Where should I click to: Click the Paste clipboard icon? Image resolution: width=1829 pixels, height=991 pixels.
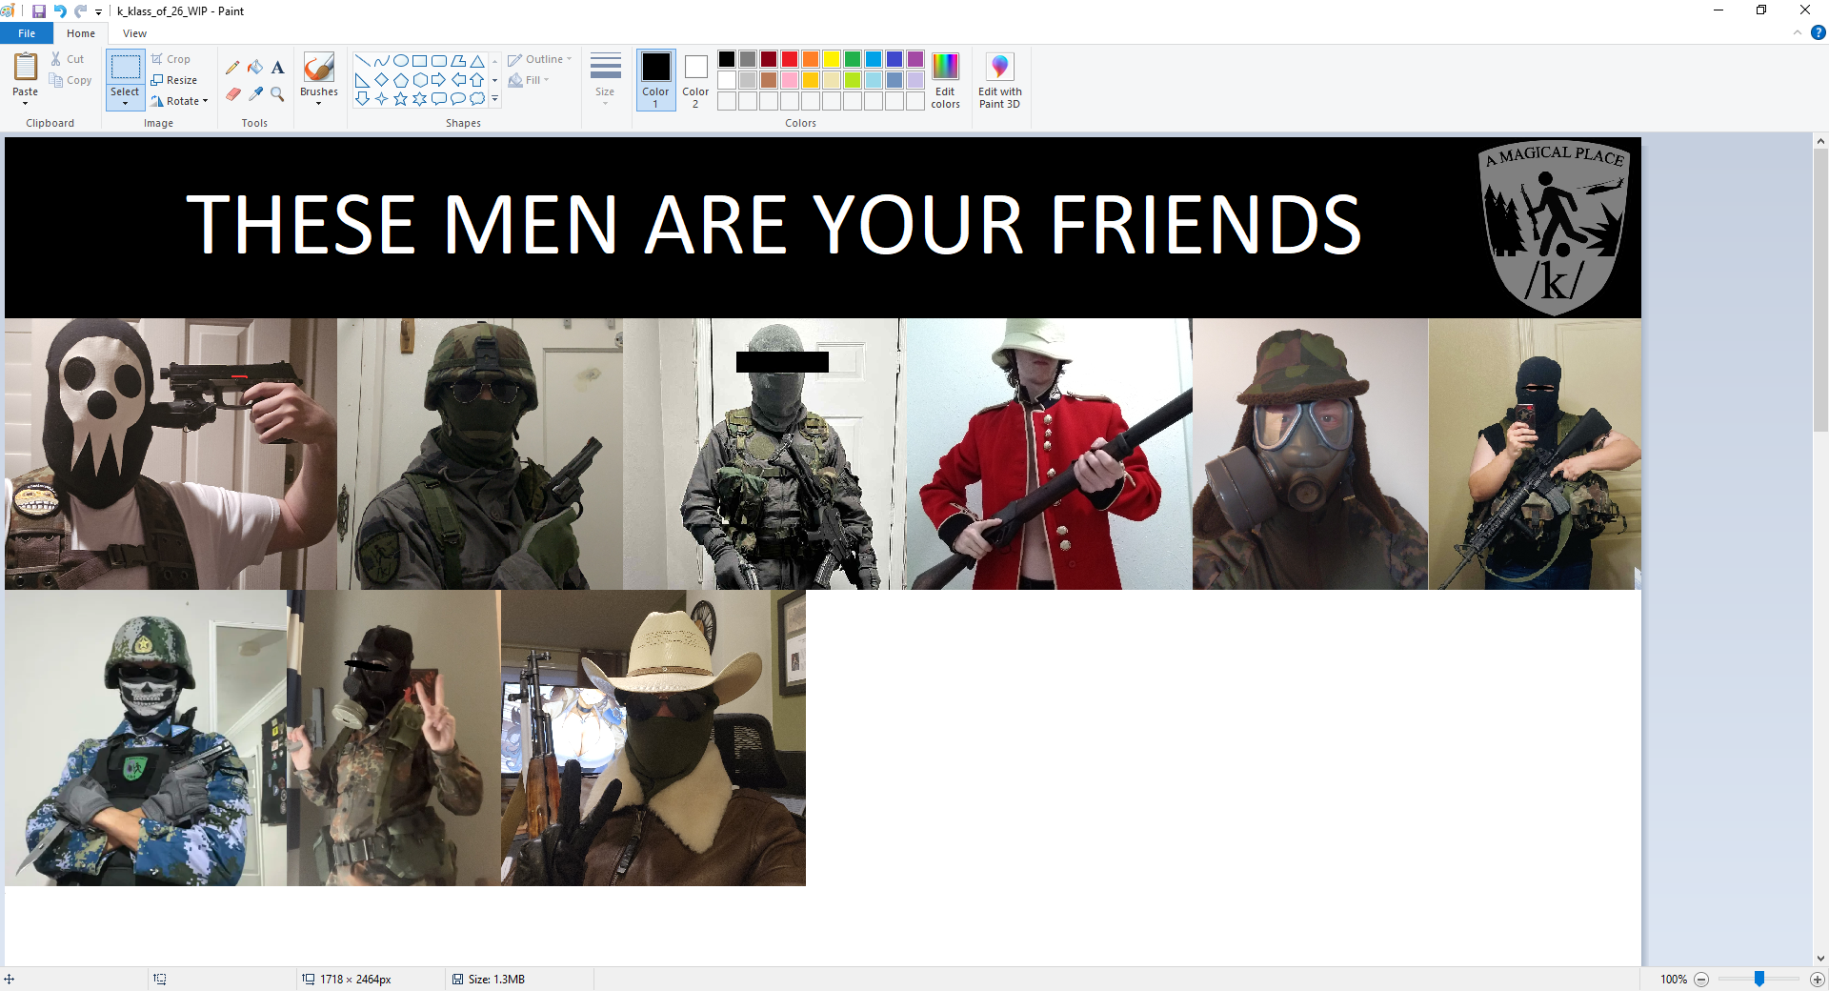point(26,67)
